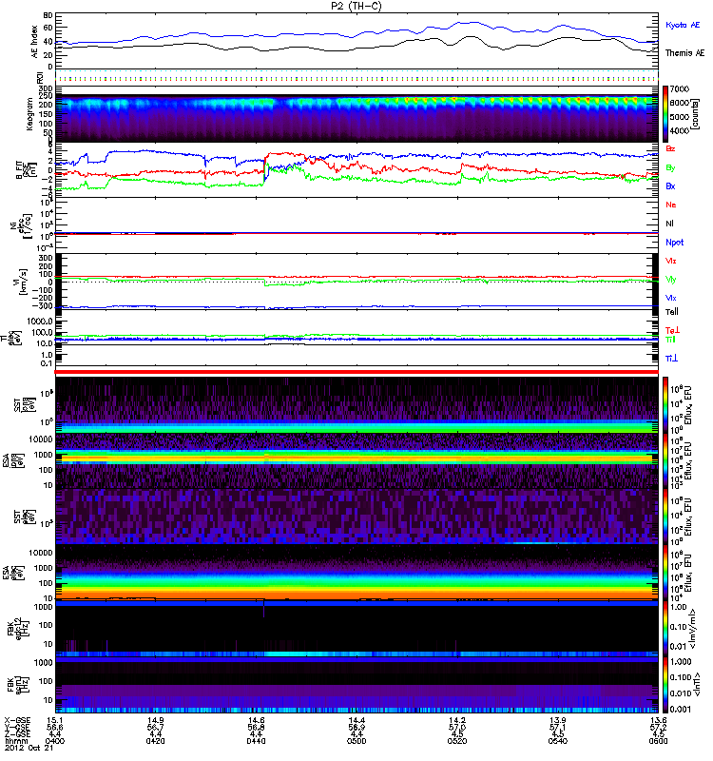713x761 pixels.
Task: Click the <|mV/m|> color bar
Action: pos(665,628)
